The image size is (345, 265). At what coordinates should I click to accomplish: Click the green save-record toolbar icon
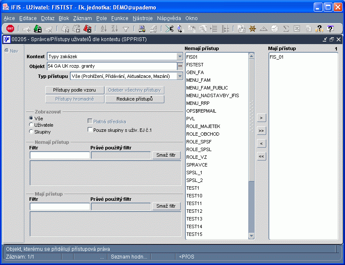click(x=38, y=29)
